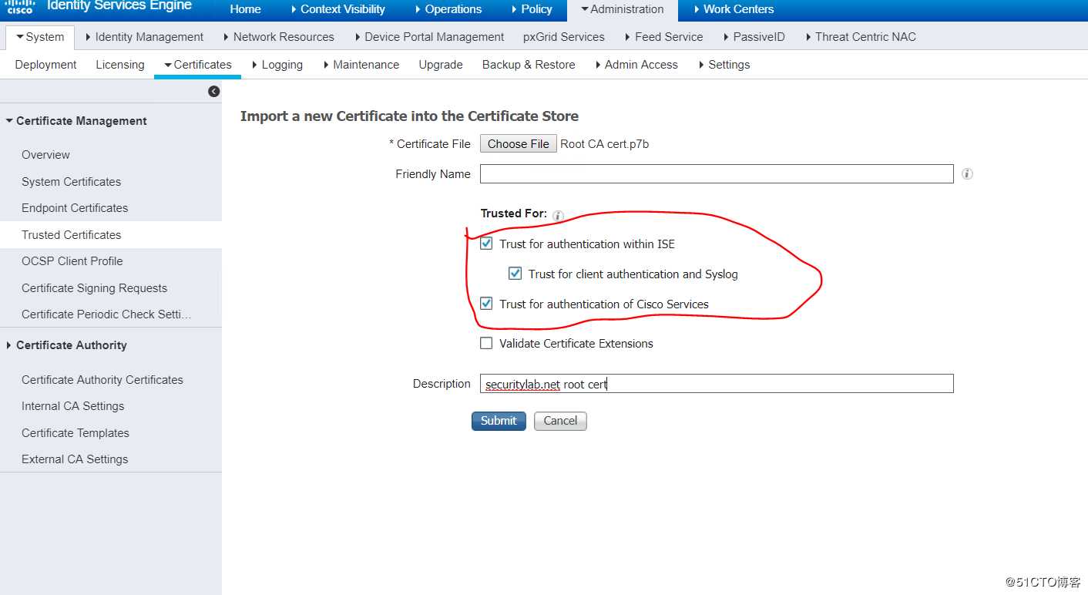Screen dimensions: 1088x595
Task: Click the Root CA cert.p7b file name
Action: point(605,144)
